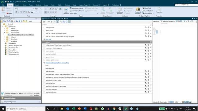Select Content Explorer pane button at bottom
Screen dimensions: 198x111
tap(21, 98)
